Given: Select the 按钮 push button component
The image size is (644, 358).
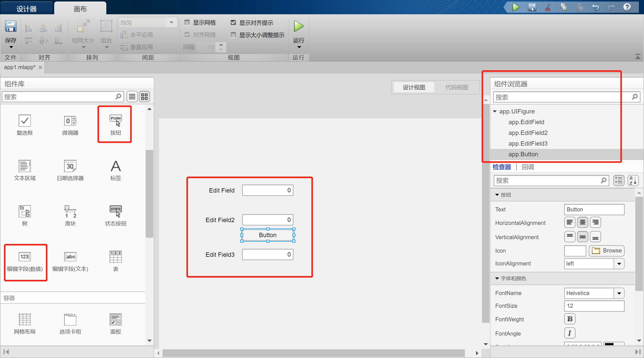Looking at the screenshot, I should [116, 125].
